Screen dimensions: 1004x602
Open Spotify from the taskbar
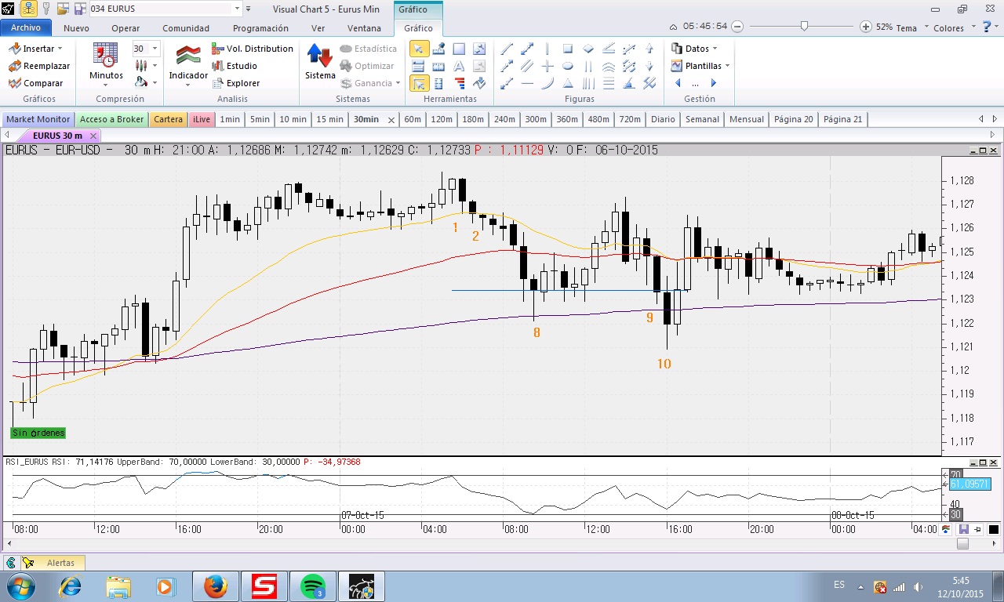pos(313,586)
